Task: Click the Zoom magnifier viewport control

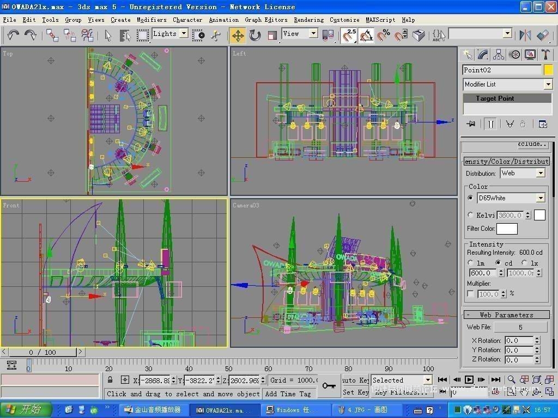Action: [511, 379]
